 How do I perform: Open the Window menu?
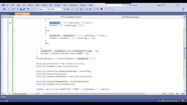point(83,5)
